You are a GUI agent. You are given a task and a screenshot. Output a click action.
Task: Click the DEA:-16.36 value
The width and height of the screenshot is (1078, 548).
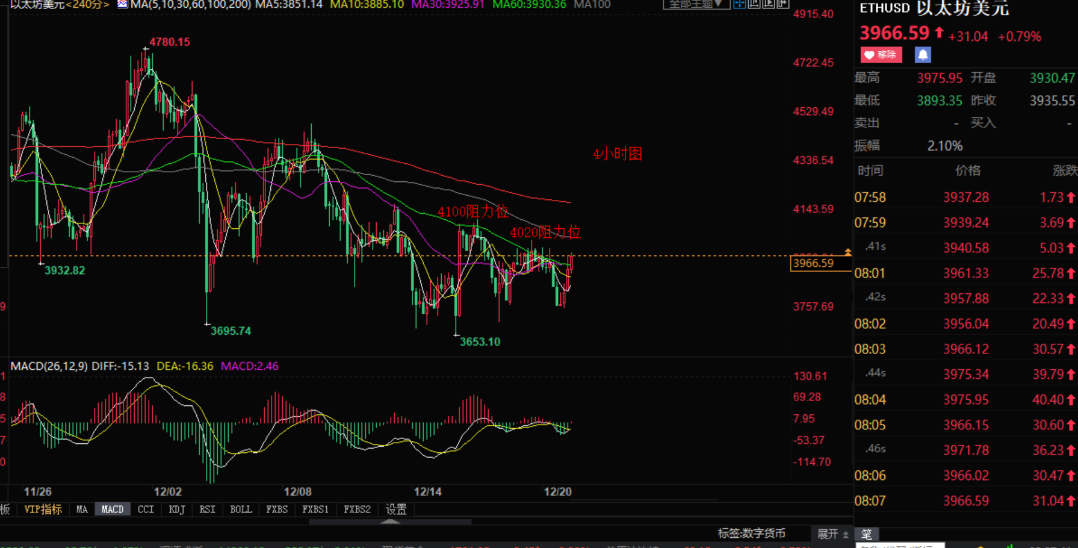185,366
